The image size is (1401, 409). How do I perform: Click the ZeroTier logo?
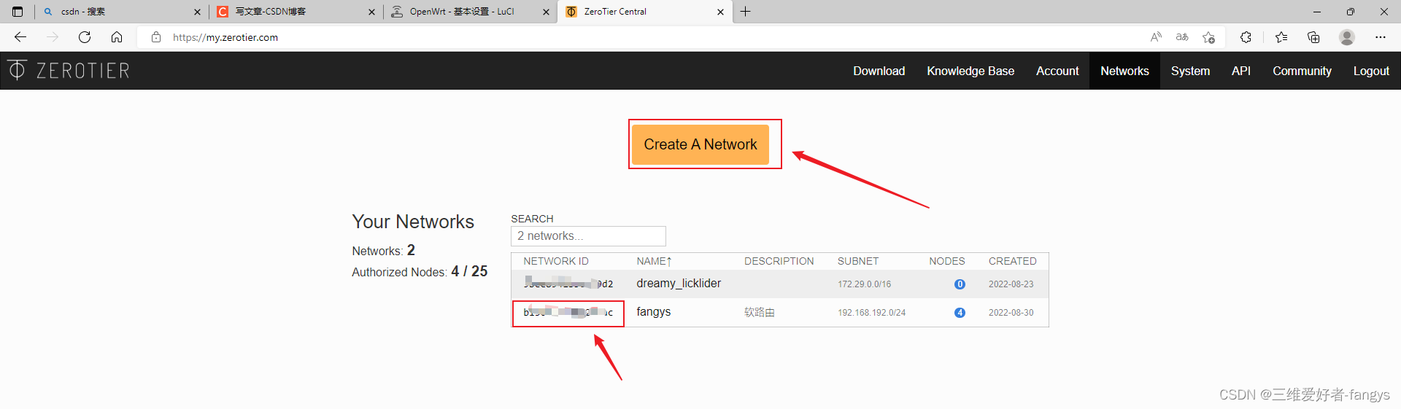tap(69, 71)
